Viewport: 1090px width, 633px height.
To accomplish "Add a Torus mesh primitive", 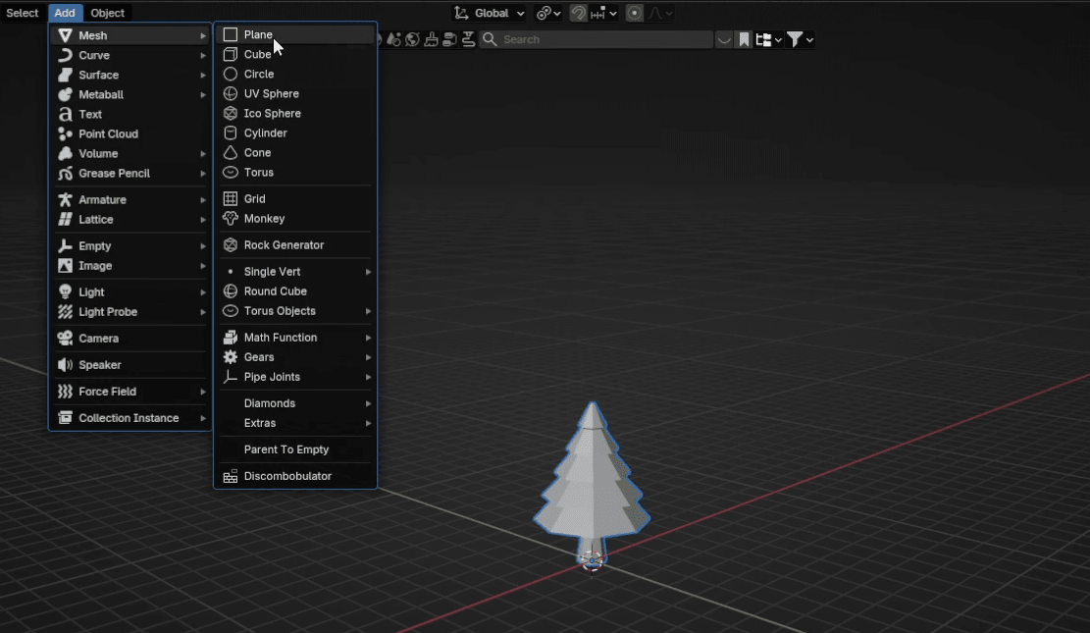I will 258,173.
